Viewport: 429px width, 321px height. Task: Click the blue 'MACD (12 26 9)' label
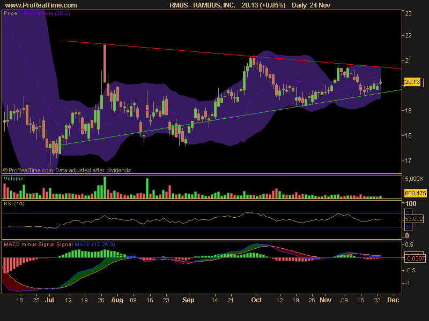pyautogui.click(x=95, y=244)
